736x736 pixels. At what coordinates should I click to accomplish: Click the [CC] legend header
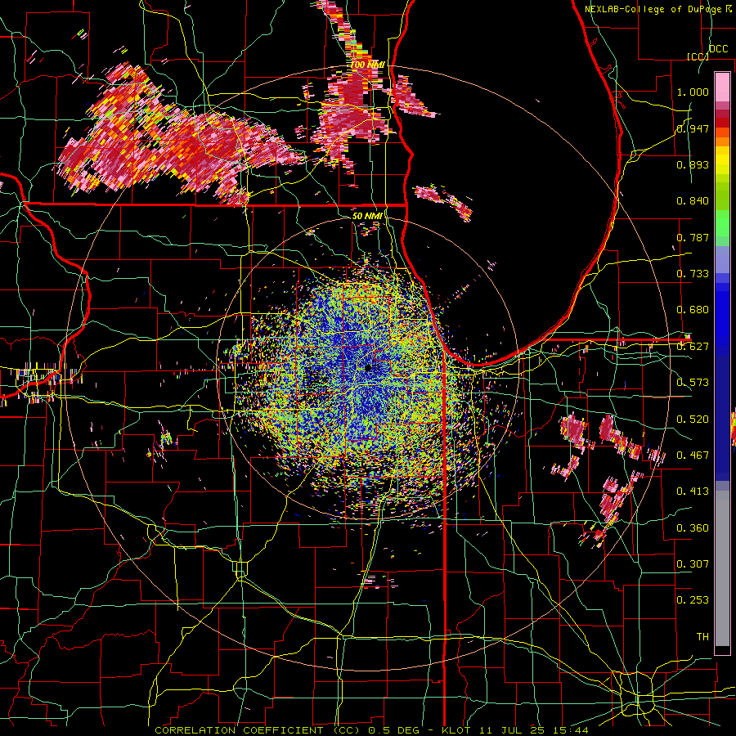click(x=698, y=56)
